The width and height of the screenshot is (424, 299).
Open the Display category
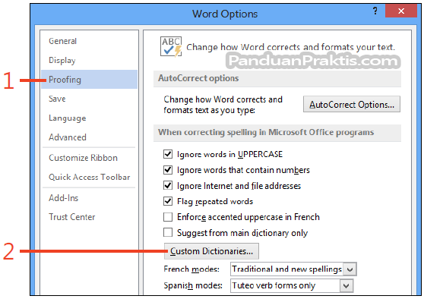coord(89,60)
